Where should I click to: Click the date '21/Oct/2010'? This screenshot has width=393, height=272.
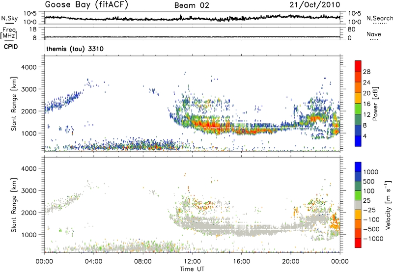[x=315, y=5]
